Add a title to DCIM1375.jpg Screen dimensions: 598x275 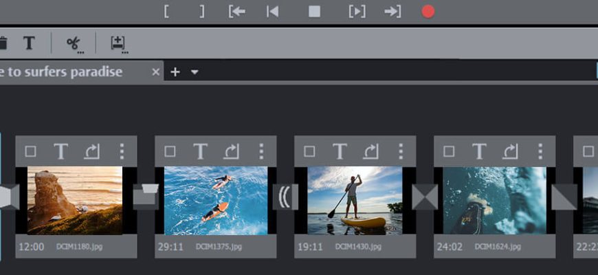[x=200, y=151]
